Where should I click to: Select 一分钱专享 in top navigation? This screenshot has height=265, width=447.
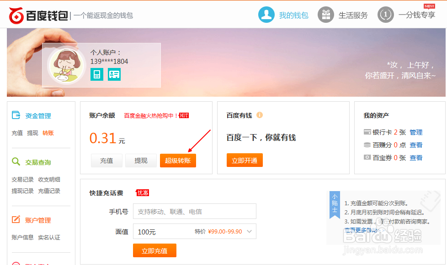[417, 15]
